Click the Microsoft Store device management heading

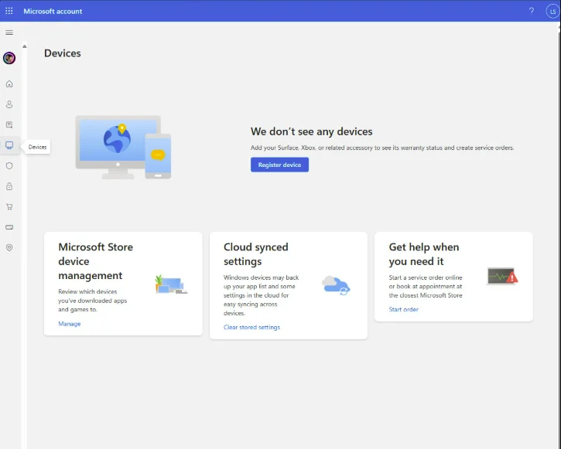click(95, 261)
